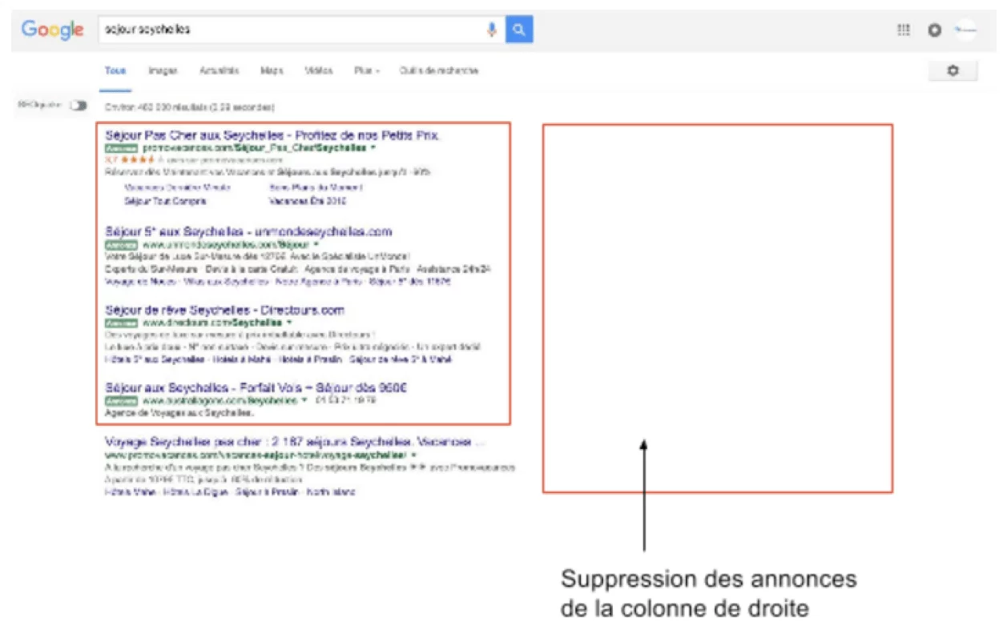
Task: Expand the Plus dropdown menu
Action: 367,70
